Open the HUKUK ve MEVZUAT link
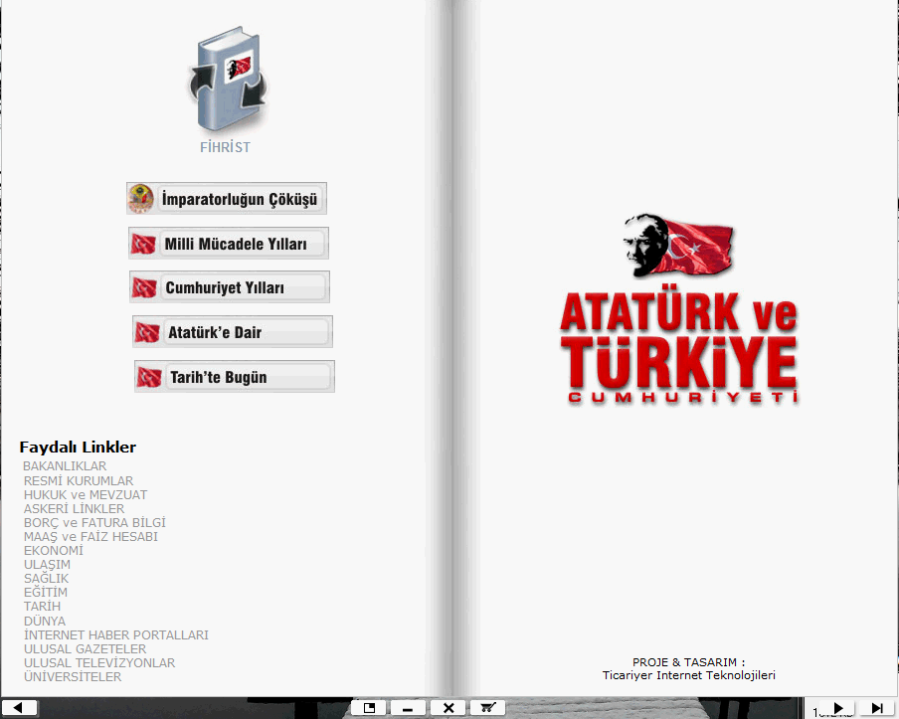 [x=86, y=495]
